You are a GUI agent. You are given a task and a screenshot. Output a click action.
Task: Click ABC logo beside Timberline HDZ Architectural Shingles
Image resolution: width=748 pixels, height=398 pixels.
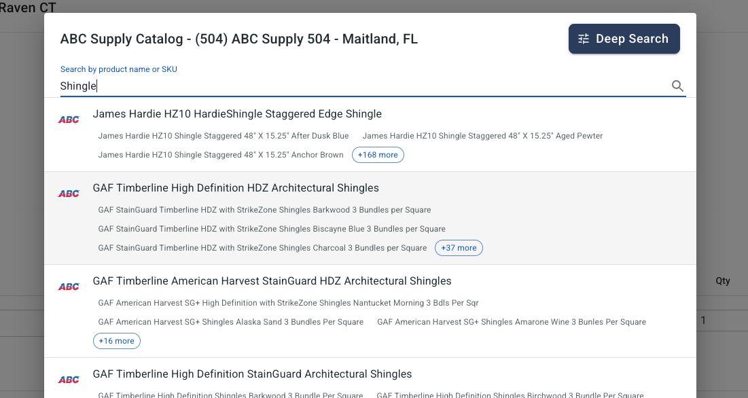pos(69,194)
